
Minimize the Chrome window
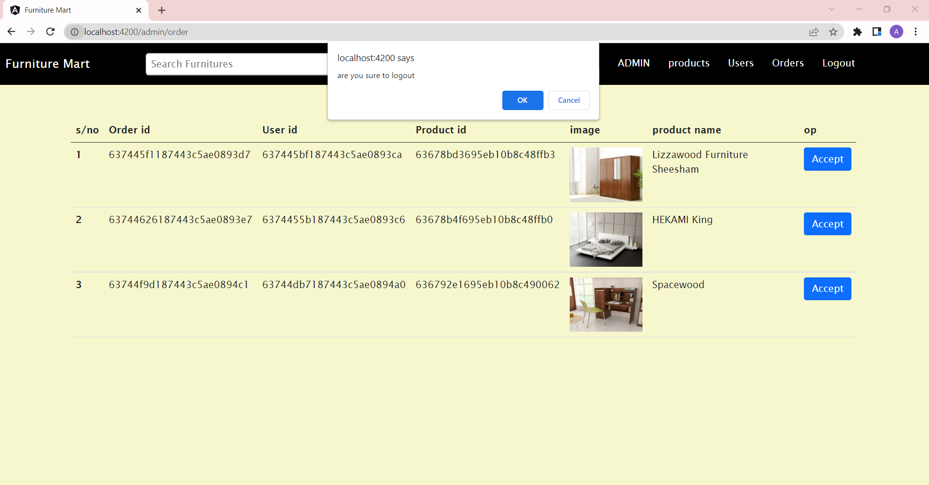[x=859, y=9]
